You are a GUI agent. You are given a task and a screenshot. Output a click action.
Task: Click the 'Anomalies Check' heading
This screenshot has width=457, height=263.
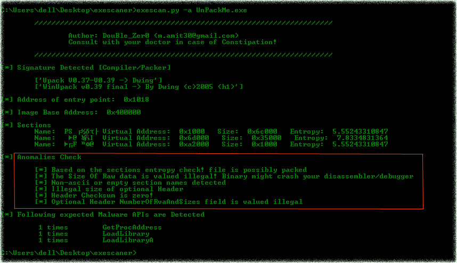[49, 157]
